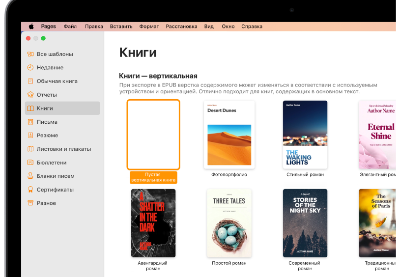Click the Разное archive box icon
Viewport: 400px width, 277px height.
[30, 203]
